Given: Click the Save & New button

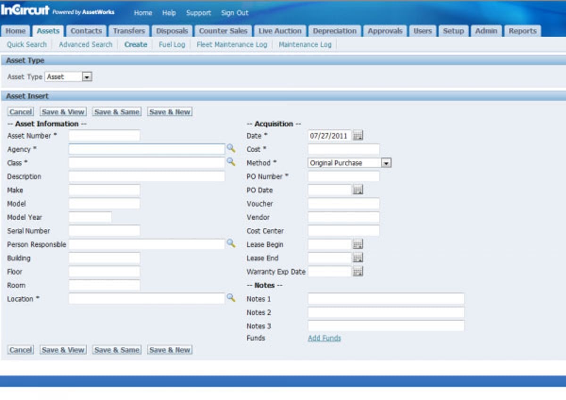Looking at the screenshot, I should tap(170, 112).
